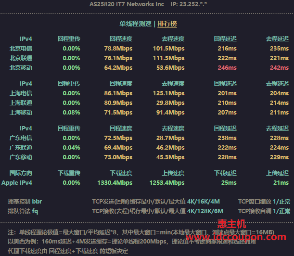Select the 204ms outbound latency value

(279, 93)
